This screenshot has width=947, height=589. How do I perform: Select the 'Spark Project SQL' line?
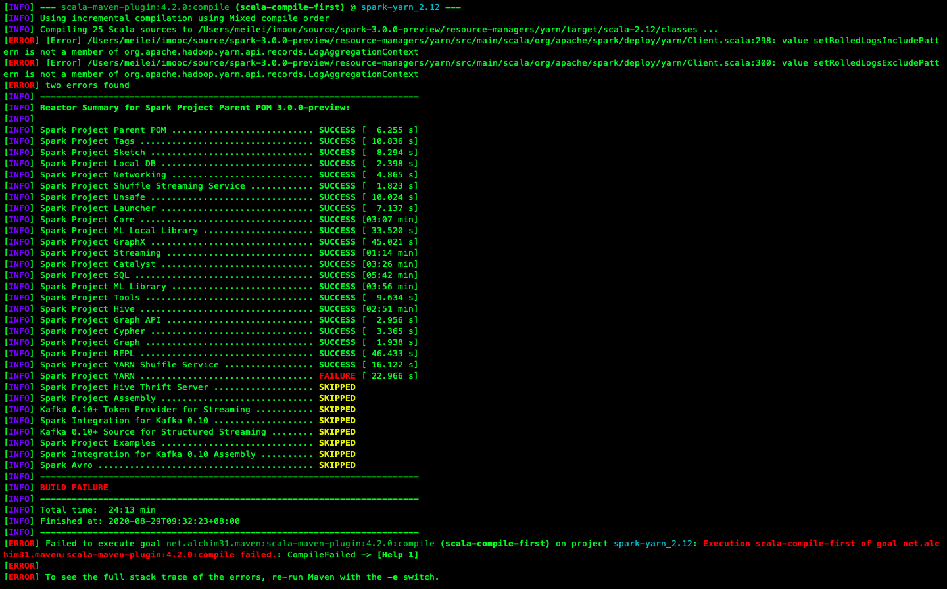[211, 275]
